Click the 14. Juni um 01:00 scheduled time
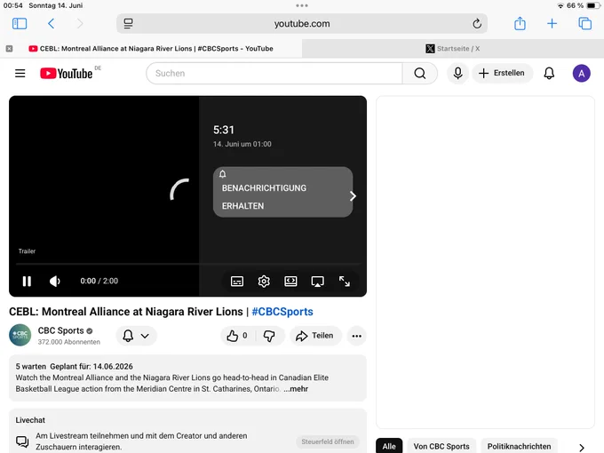Screen dimensions: 604x453 tap(242, 144)
